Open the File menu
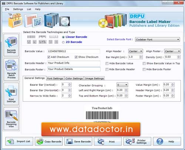Image resolution: width=185 pixels, height=150 pixels. (x=7, y=9)
